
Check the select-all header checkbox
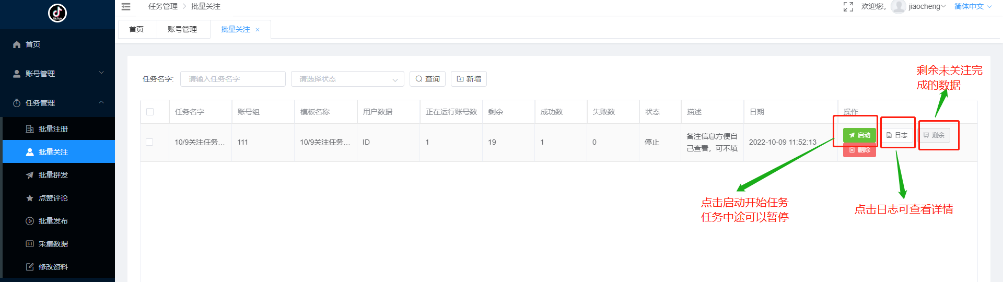point(150,112)
